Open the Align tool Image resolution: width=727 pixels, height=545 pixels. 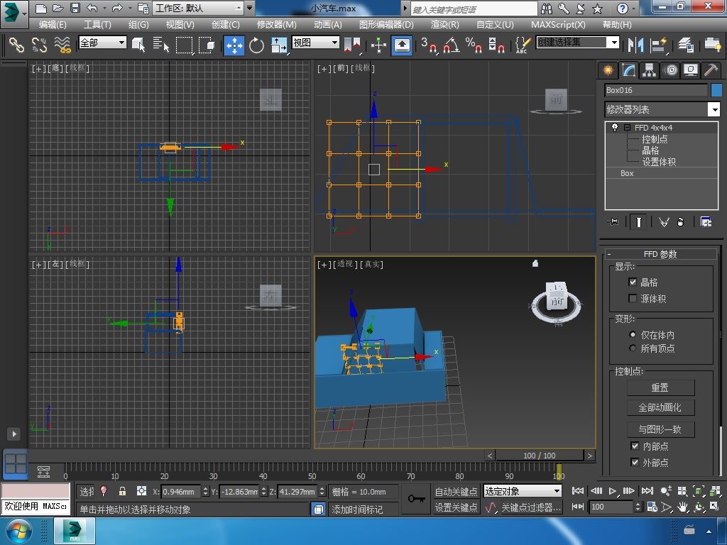(658, 45)
